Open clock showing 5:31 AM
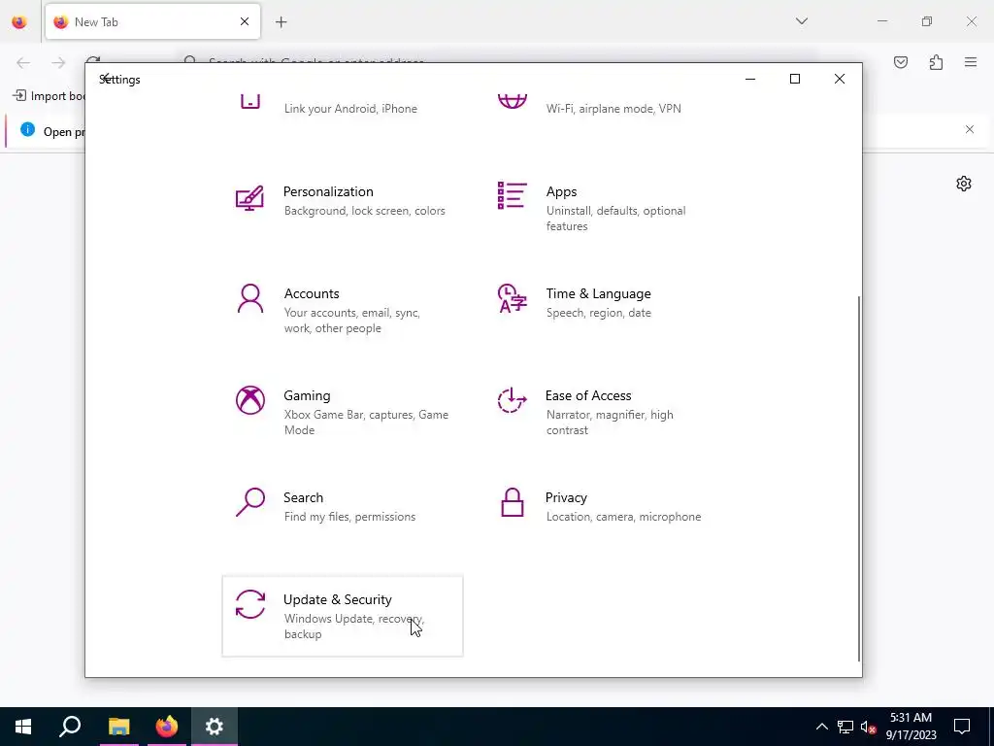 [x=911, y=727]
